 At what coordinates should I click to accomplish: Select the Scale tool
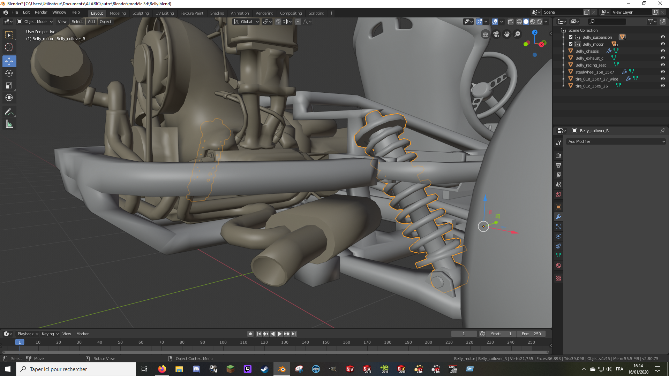(x=9, y=86)
